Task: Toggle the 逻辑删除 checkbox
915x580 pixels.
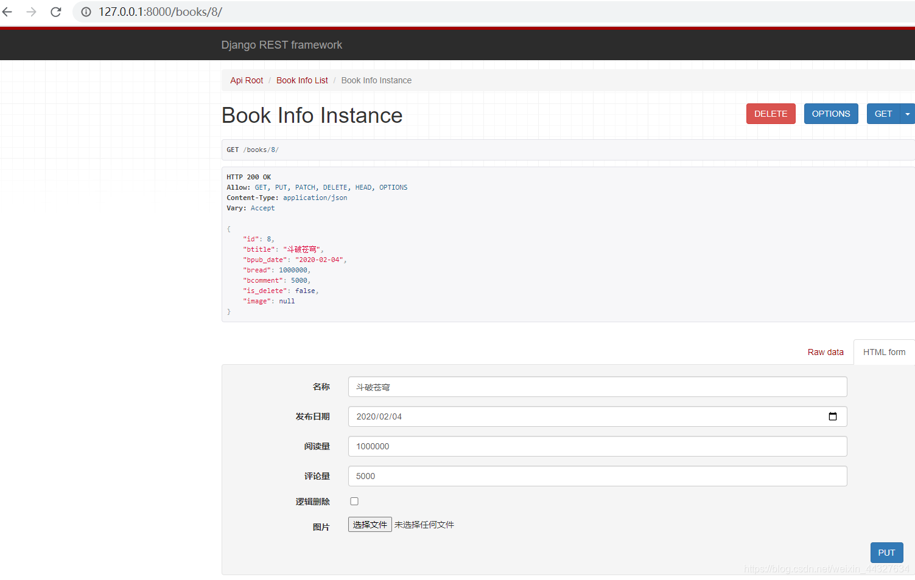Action: [x=354, y=502]
